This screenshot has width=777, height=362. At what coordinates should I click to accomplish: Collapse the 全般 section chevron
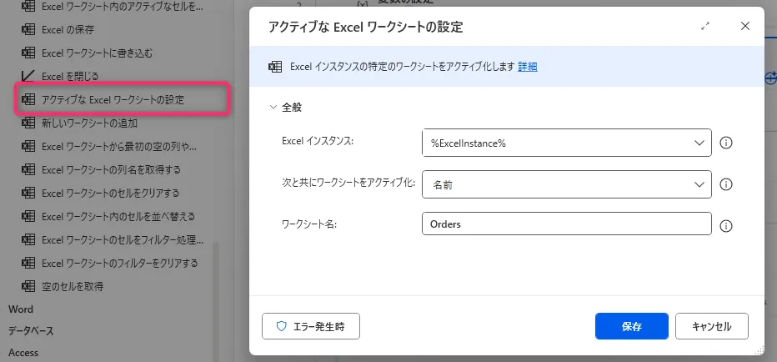click(273, 107)
